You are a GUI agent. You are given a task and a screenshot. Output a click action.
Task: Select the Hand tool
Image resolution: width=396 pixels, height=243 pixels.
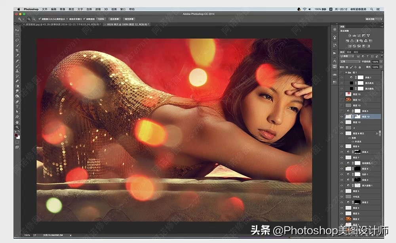tap(17, 122)
